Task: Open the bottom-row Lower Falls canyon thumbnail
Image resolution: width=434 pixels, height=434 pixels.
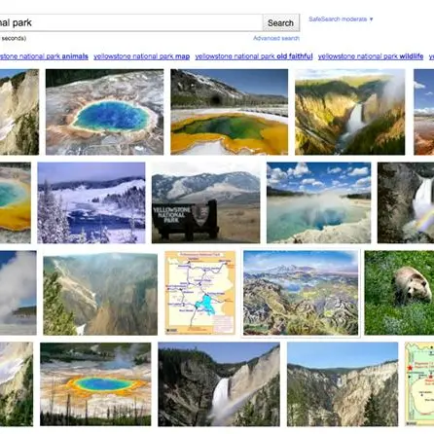Action: (219, 384)
